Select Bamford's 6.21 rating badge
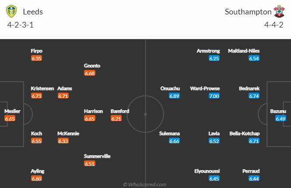The width and height of the screenshot is (291, 188). tap(116, 118)
